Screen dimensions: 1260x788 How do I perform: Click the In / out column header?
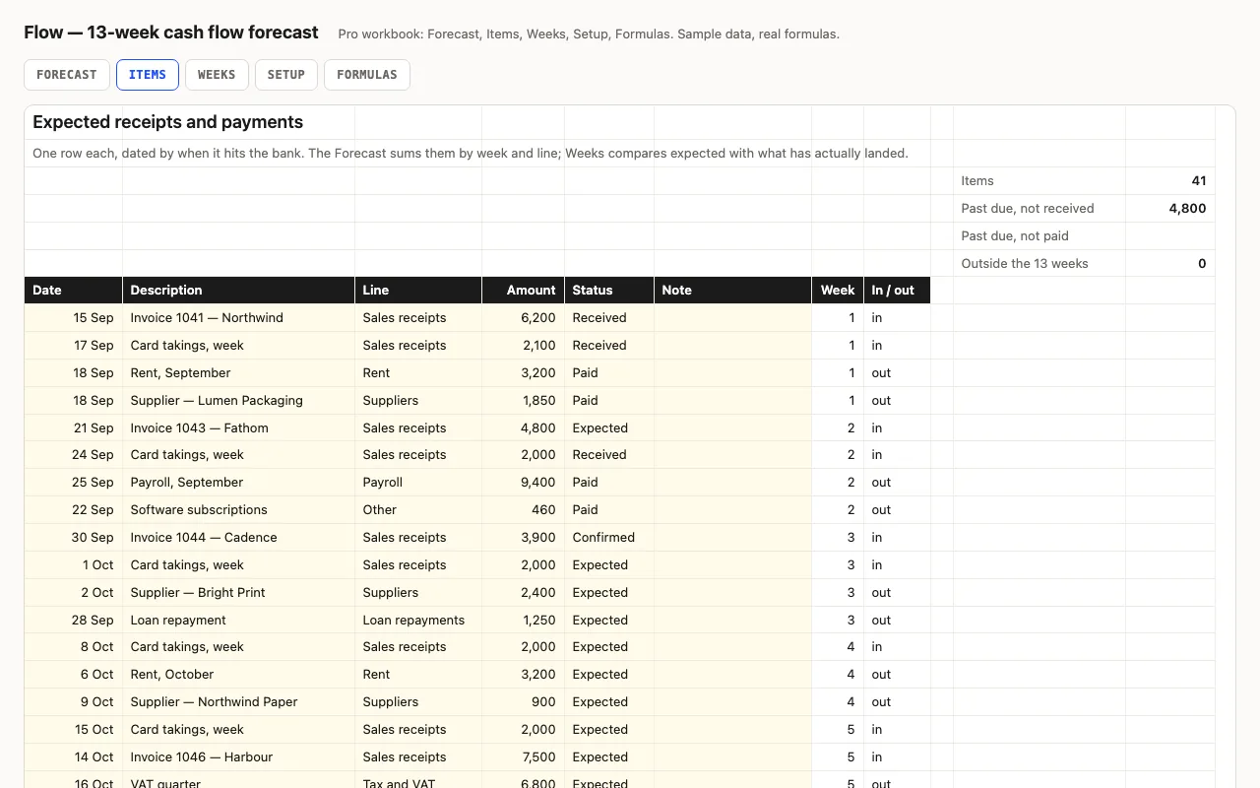[897, 290]
